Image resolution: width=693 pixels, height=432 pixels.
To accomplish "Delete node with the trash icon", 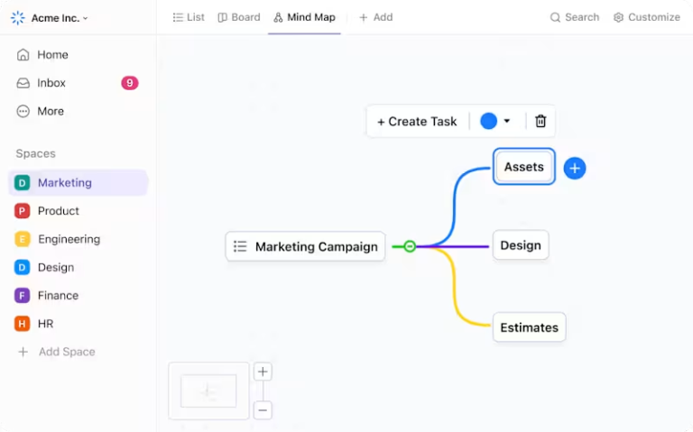I will click(541, 121).
